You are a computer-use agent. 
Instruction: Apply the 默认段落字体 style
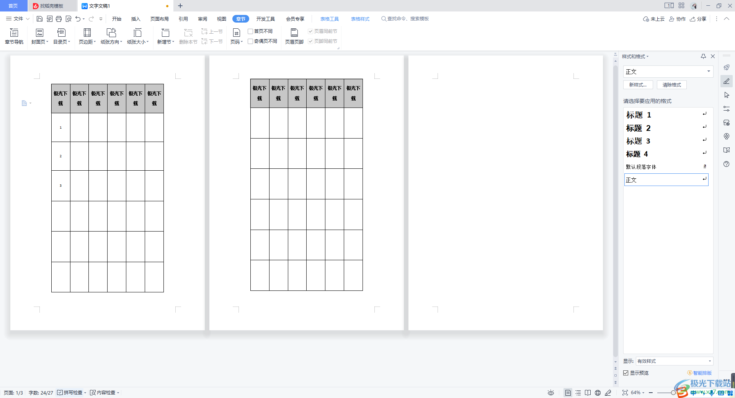666,167
